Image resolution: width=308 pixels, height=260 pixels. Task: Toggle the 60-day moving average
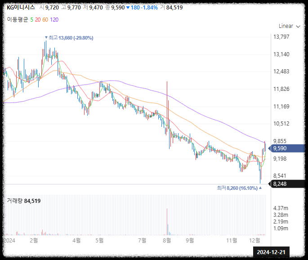[45, 20]
